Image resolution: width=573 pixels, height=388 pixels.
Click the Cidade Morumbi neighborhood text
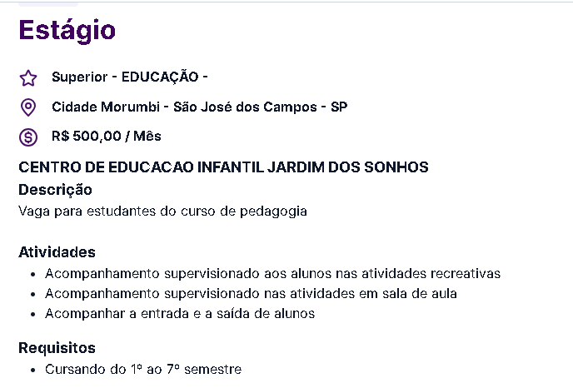[106, 107]
